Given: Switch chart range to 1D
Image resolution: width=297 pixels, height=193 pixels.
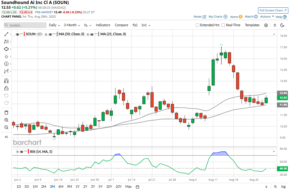Looking at the screenshot, I should pos(19,187).
